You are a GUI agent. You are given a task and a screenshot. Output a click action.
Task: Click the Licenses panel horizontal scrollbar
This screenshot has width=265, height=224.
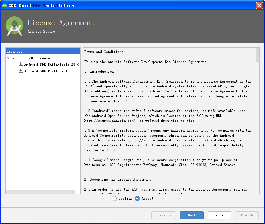point(40,192)
